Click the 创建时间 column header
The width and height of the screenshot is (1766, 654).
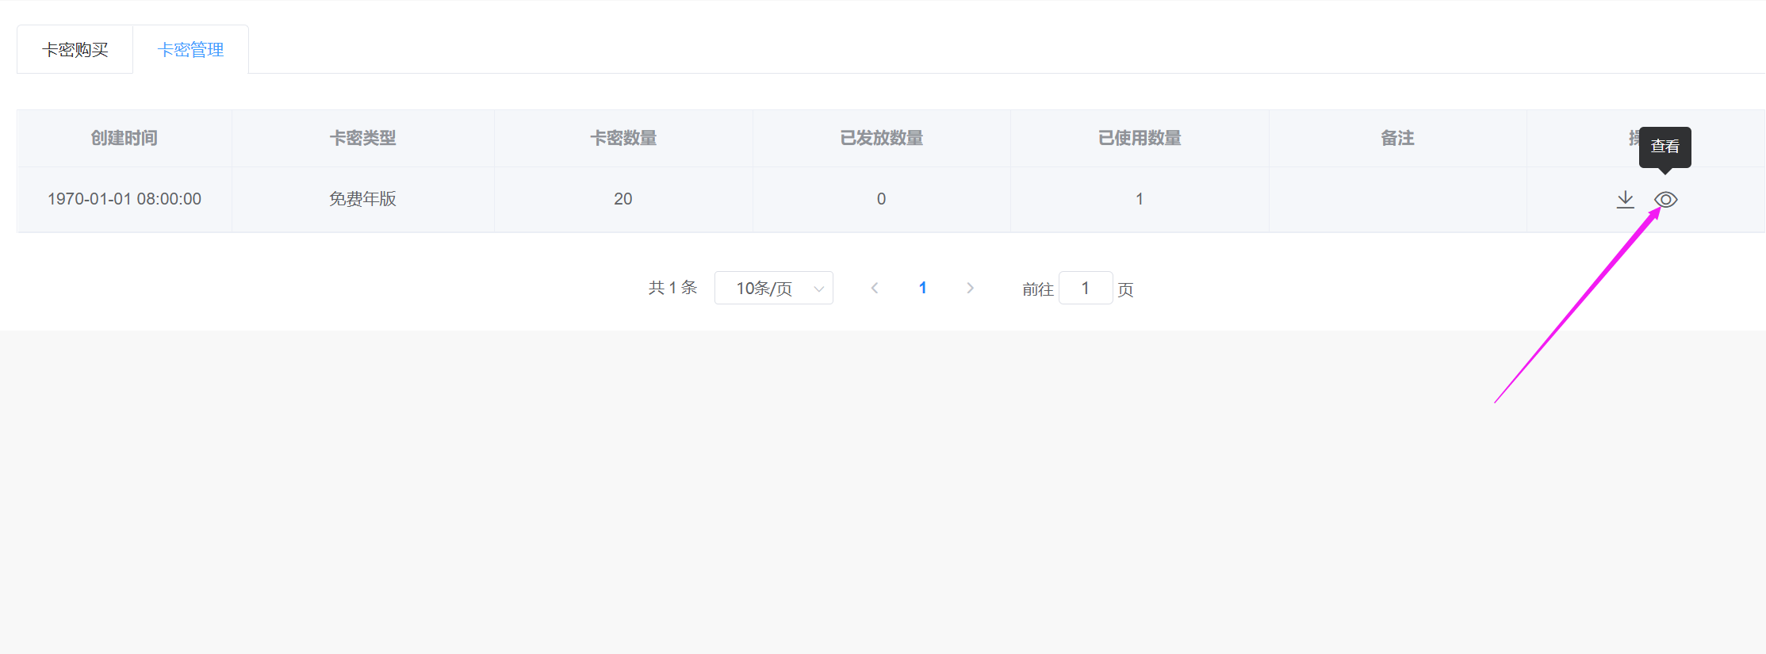point(125,138)
